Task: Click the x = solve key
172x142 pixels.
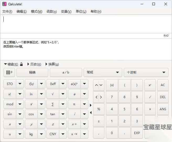Action: 74,124
